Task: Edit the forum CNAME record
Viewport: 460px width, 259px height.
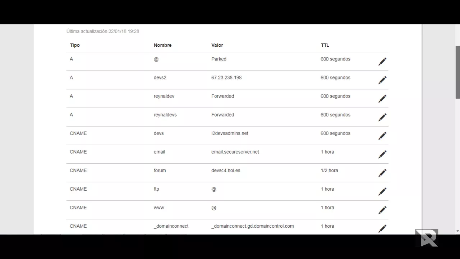Action: point(382,173)
